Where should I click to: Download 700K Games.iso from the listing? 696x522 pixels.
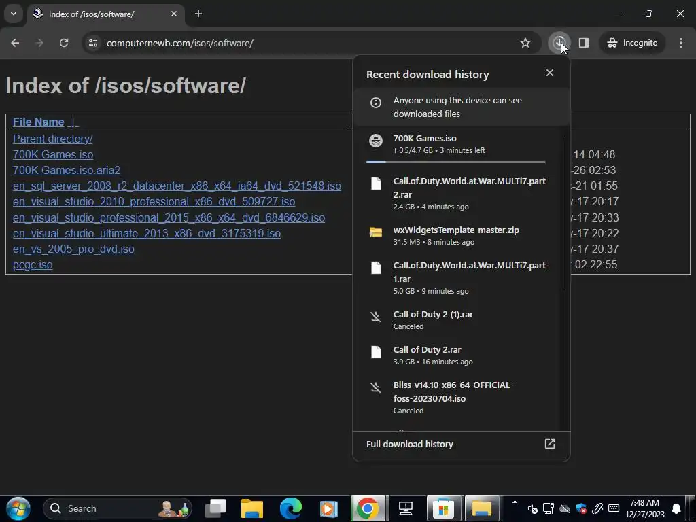coord(53,154)
